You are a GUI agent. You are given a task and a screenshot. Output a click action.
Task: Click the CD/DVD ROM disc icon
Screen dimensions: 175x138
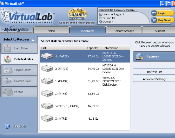tap(8, 70)
